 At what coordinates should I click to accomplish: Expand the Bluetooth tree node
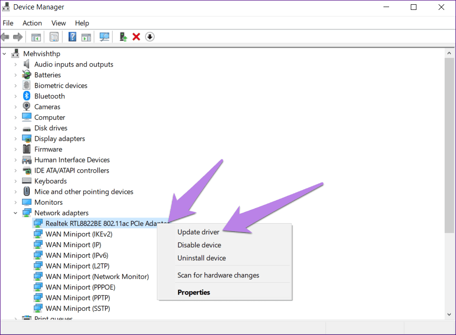pos(16,96)
